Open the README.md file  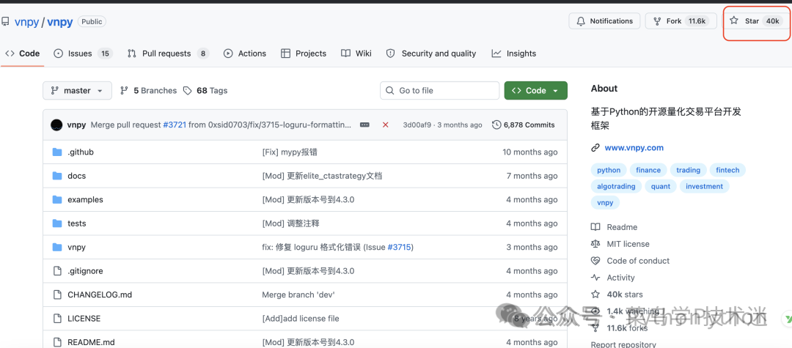tap(91, 342)
